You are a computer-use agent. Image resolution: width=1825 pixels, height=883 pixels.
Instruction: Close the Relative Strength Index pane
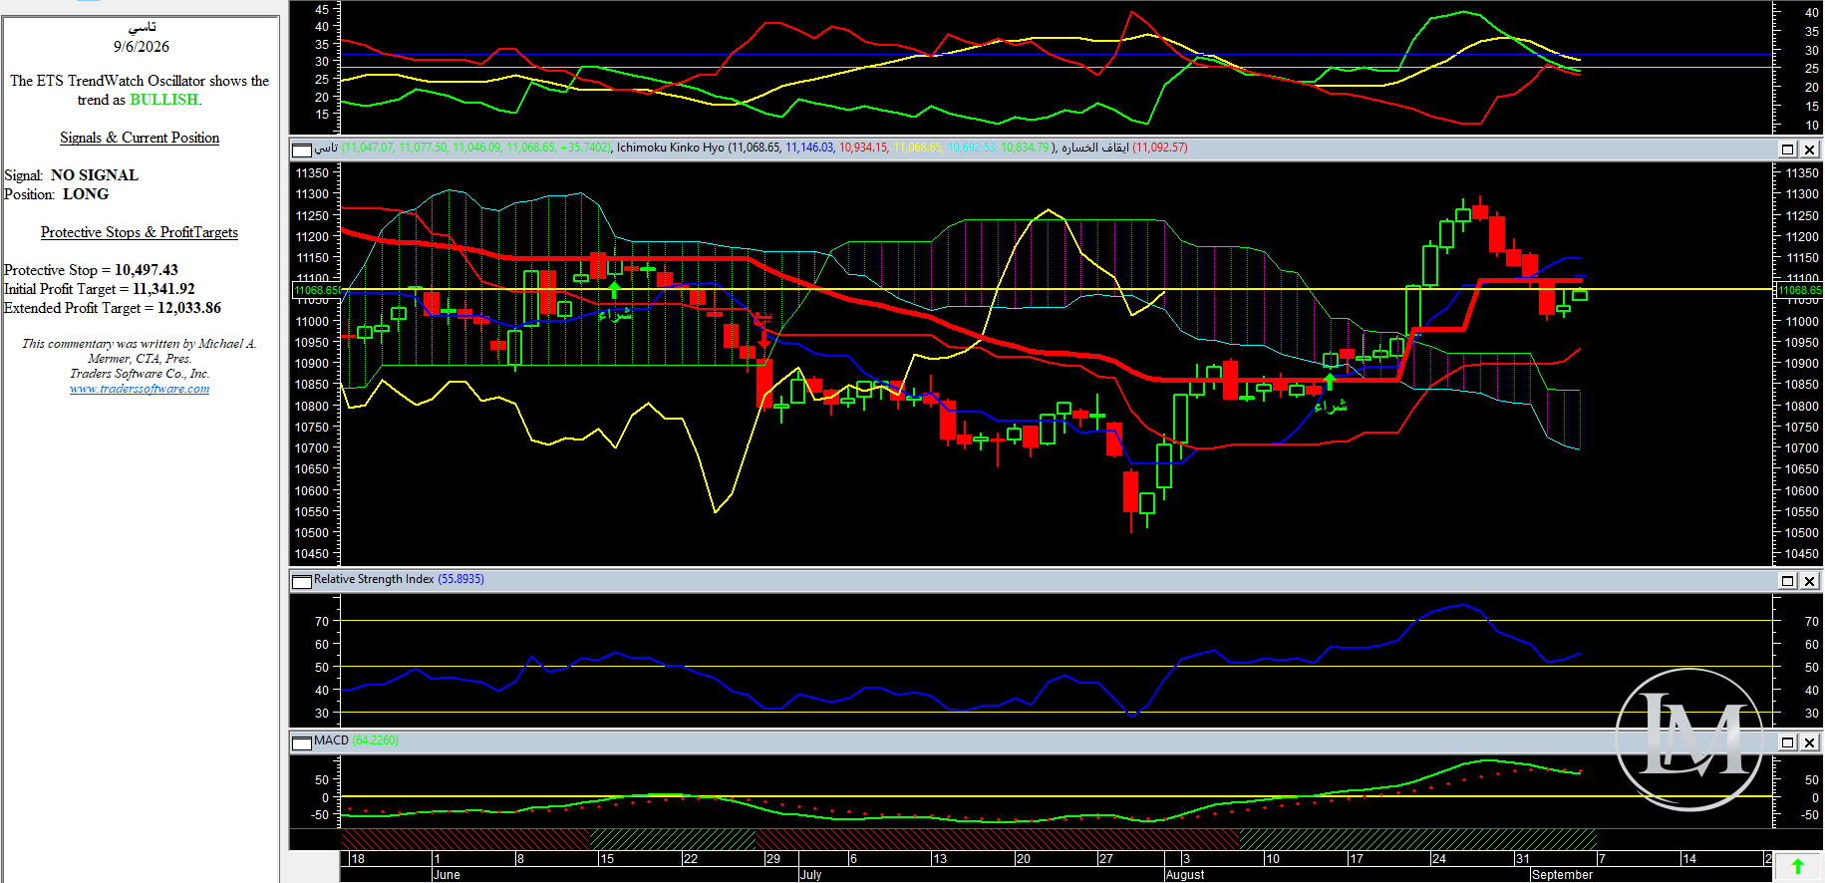1809,581
